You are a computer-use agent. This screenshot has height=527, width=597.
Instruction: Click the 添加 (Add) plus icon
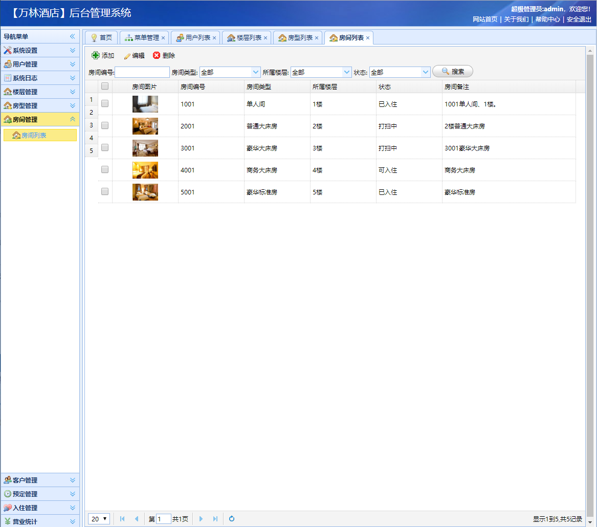96,55
